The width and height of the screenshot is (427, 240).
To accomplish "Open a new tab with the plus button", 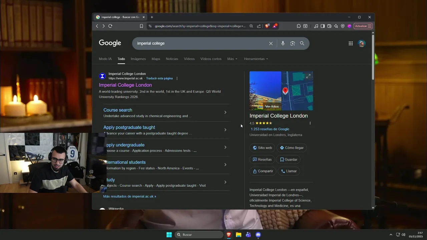I will pos(152,17).
